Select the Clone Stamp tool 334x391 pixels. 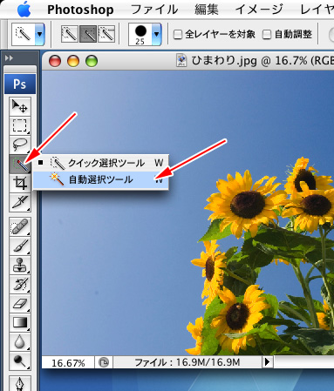pyautogui.click(x=20, y=265)
